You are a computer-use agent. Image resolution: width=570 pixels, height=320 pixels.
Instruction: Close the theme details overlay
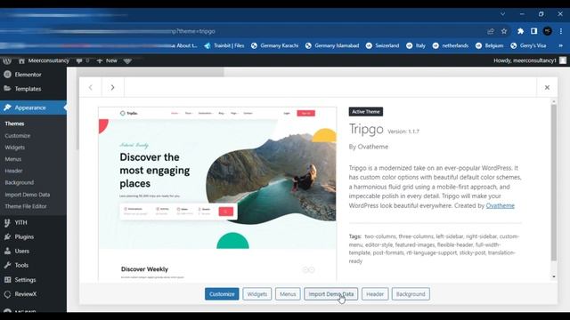pos(547,87)
